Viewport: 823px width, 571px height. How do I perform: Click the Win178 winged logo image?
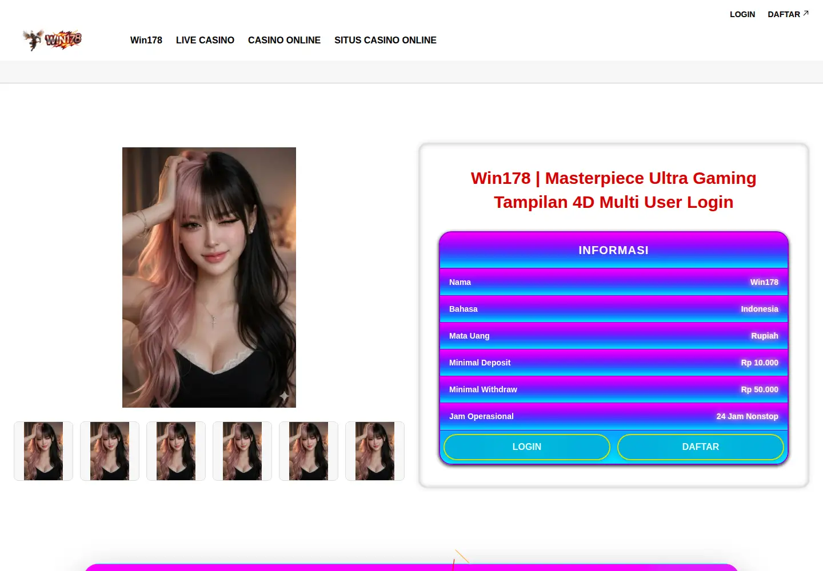coord(52,40)
